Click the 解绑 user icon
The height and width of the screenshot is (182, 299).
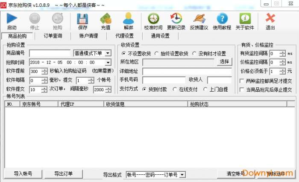(128, 18)
